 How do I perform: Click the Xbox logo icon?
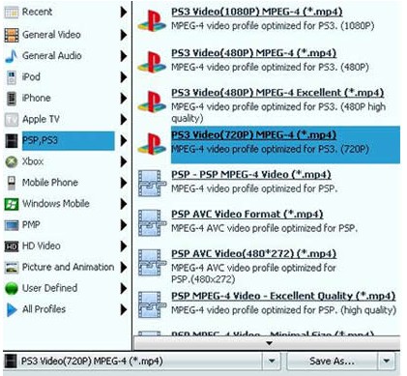[12, 161]
